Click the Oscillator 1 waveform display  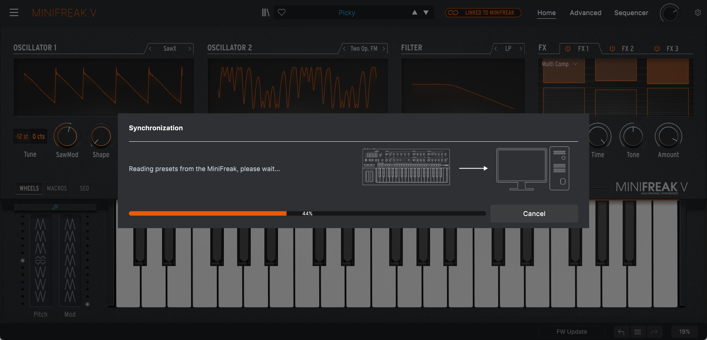click(103, 86)
